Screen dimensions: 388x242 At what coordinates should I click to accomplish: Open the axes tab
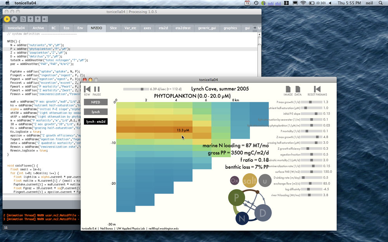point(147,28)
